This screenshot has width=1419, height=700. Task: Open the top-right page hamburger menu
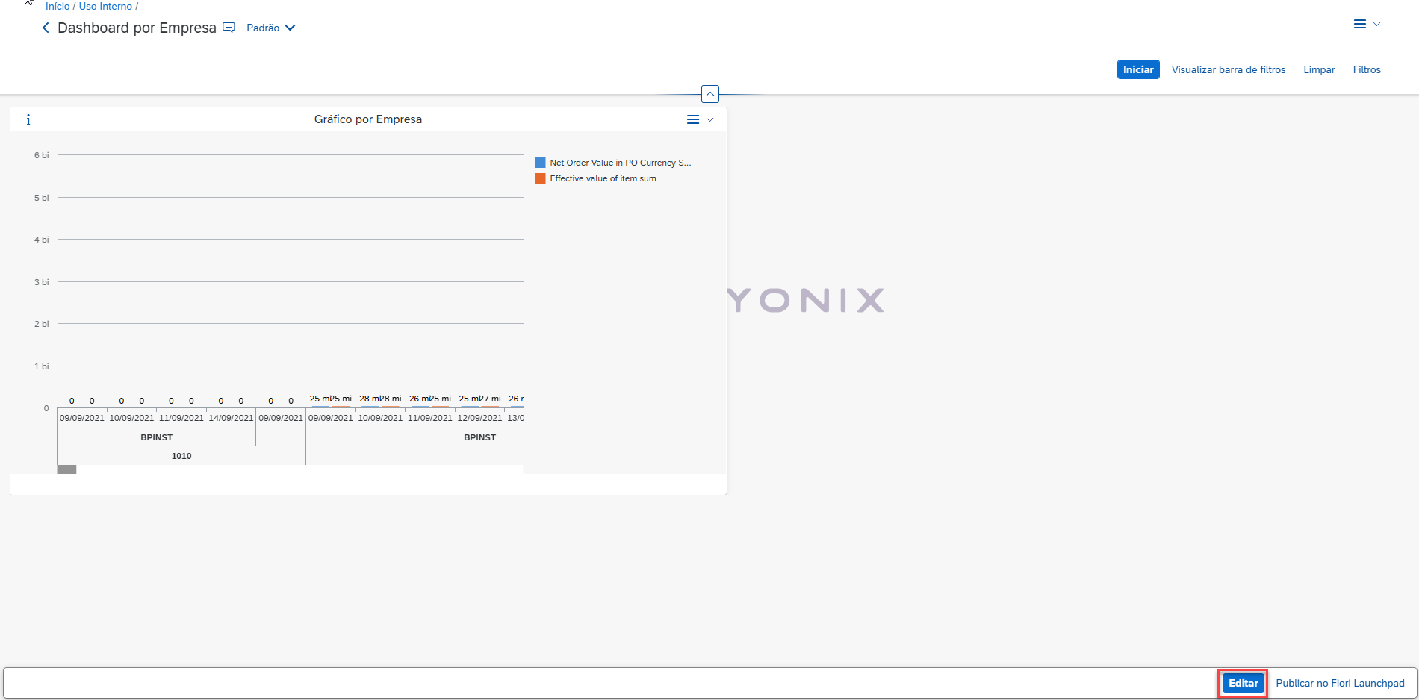[x=1365, y=25]
